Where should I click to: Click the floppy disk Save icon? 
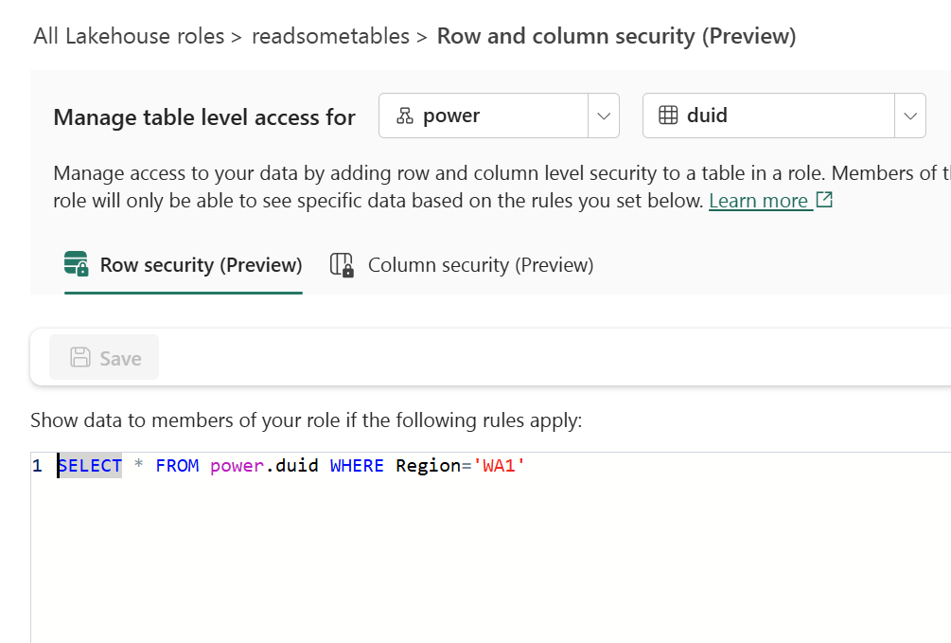(81, 358)
